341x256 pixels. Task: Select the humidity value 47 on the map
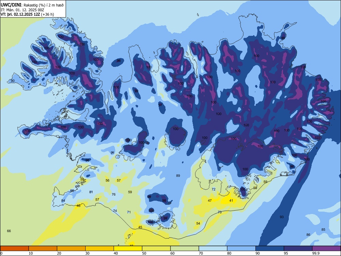tap(210, 201)
